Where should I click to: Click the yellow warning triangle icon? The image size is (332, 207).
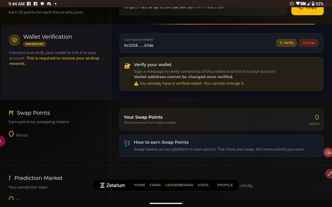click(136, 83)
